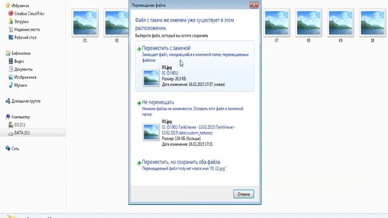Click file label 07 under thumbnail
Image resolution: width=388 pixels, height=218 pixels.
[x=276, y=41]
